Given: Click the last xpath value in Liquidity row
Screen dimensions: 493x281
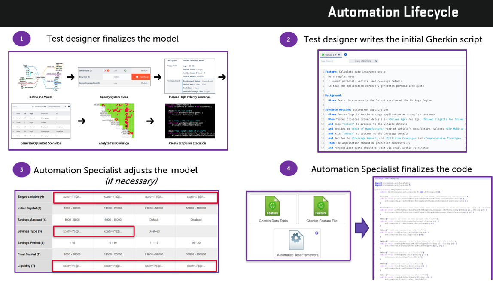Looking at the screenshot, I should coord(196,266).
